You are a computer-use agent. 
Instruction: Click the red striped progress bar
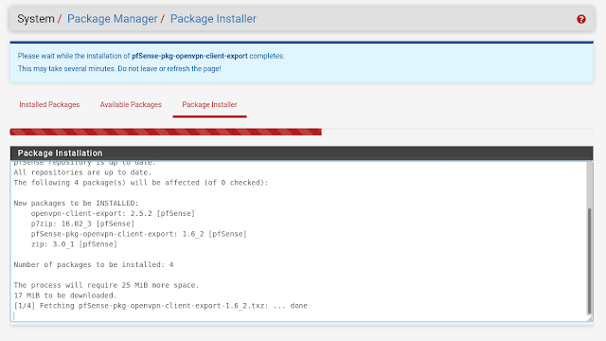[x=166, y=132]
